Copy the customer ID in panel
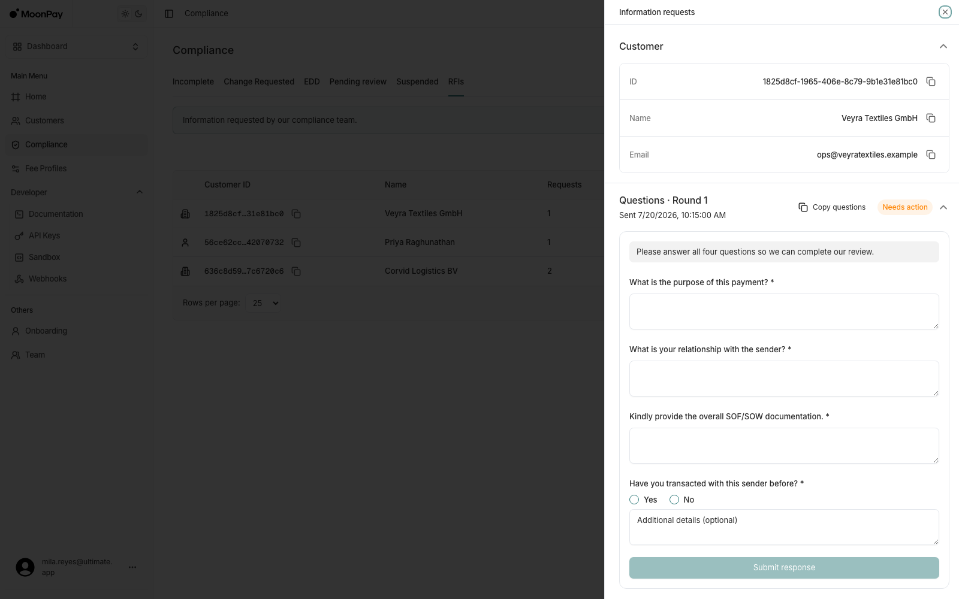The width and height of the screenshot is (959, 599). click(x=931, y=81)
